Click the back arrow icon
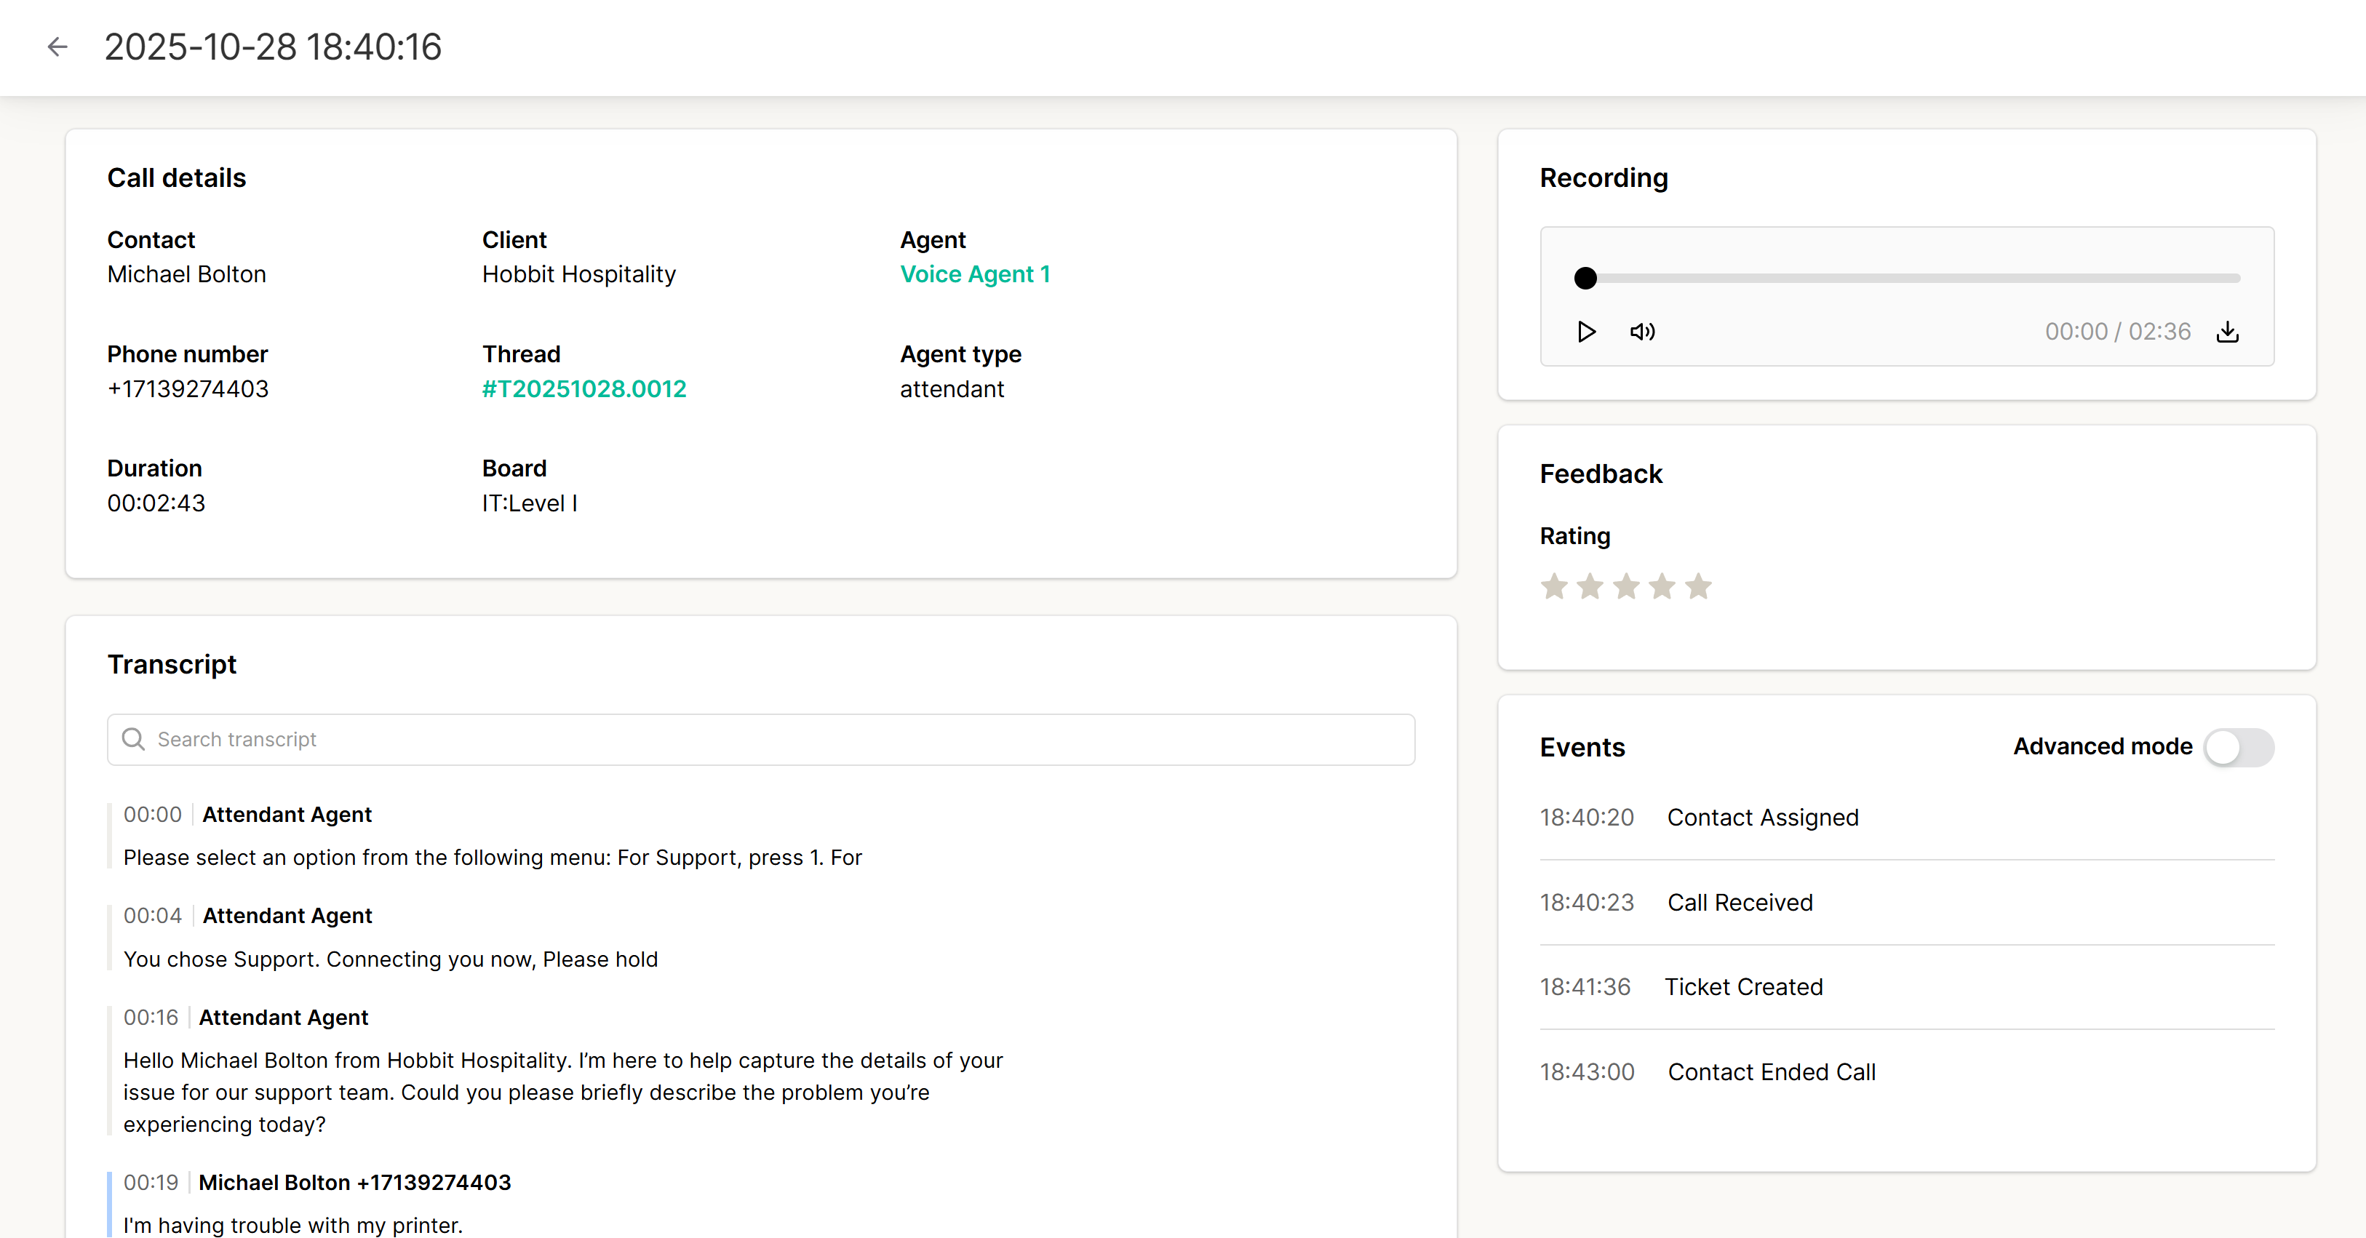Image resolution: width=2366 pixels, height=1238 pixels. click(57, 47)
